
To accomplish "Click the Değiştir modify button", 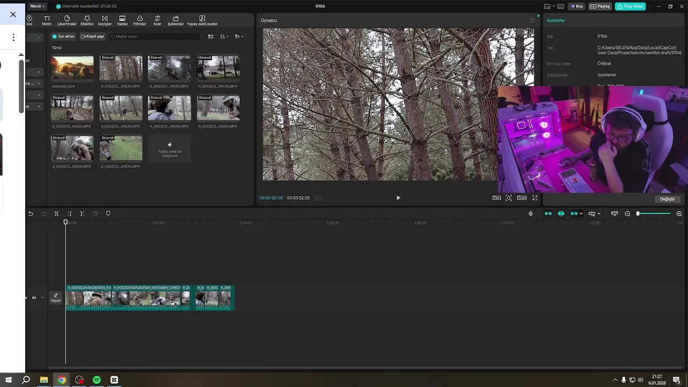I will [667, 199].
